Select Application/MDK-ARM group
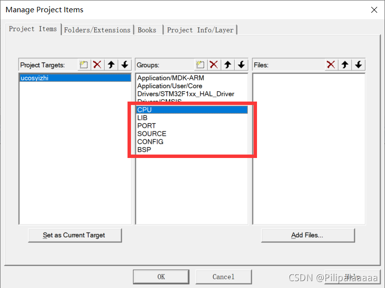 [192, 78]
